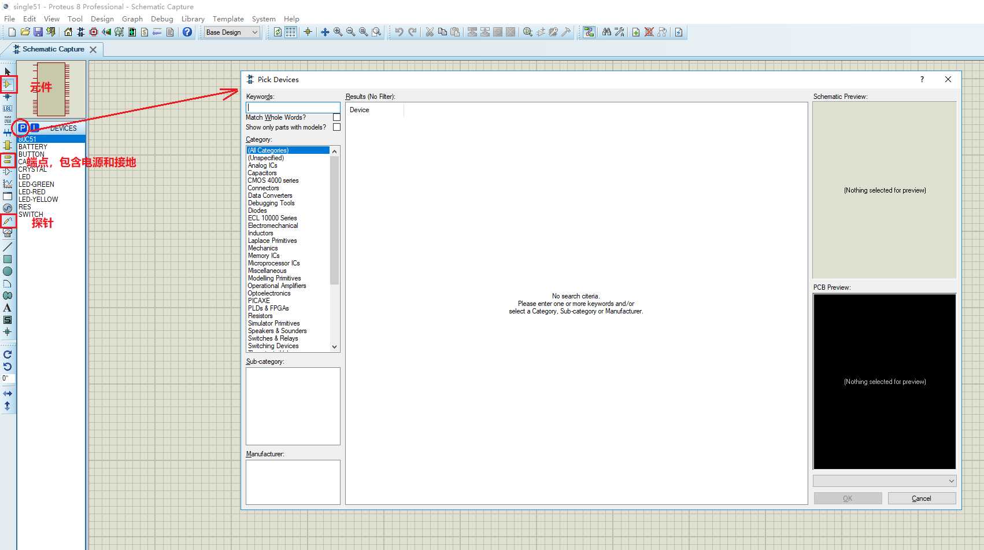Enable Show only parts with models checkbox
Viewport: 984px width, 550px height.
click(x=336, y=127)
